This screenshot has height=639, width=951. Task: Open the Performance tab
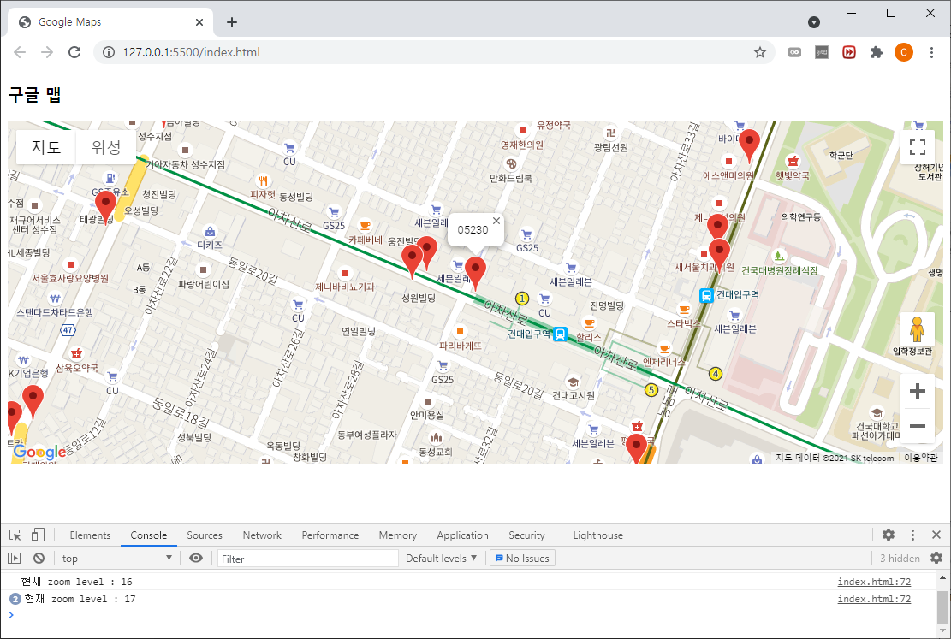click(x=330, y=535)
